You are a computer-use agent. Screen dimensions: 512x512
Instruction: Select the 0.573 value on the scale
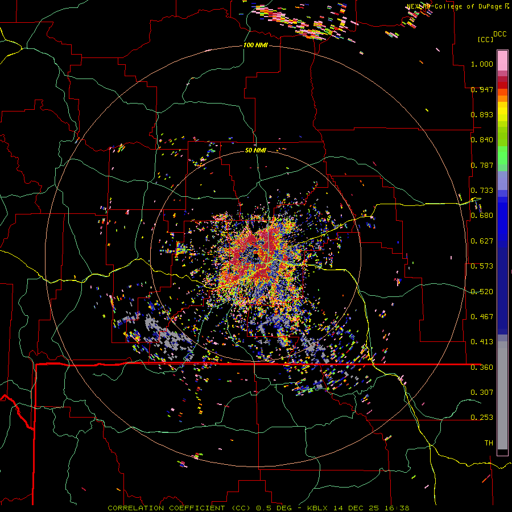tap(482, 266)
